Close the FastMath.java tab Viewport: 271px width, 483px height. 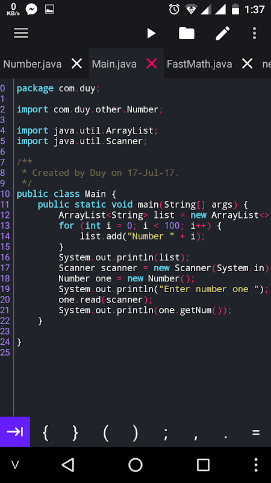click(247, 64)
